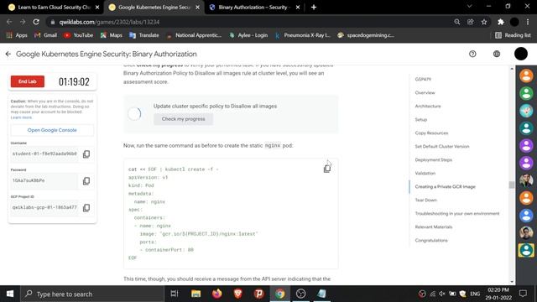Open the Reading list
This screenshot has height=302, width=537.
513,35
